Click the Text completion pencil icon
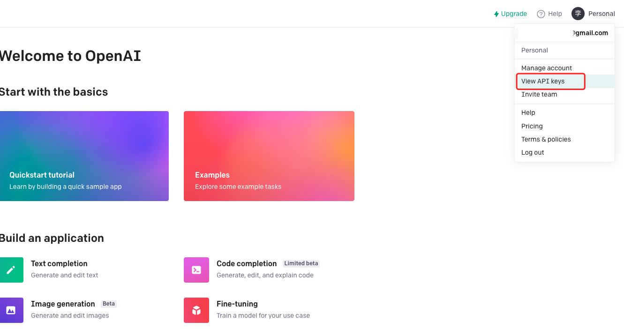The width and height of the screenshot is (624, 329). click(x=11, y=270)
